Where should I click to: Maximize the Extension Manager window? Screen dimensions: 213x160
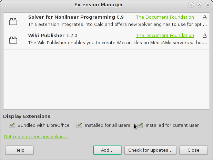coord(200,5)
